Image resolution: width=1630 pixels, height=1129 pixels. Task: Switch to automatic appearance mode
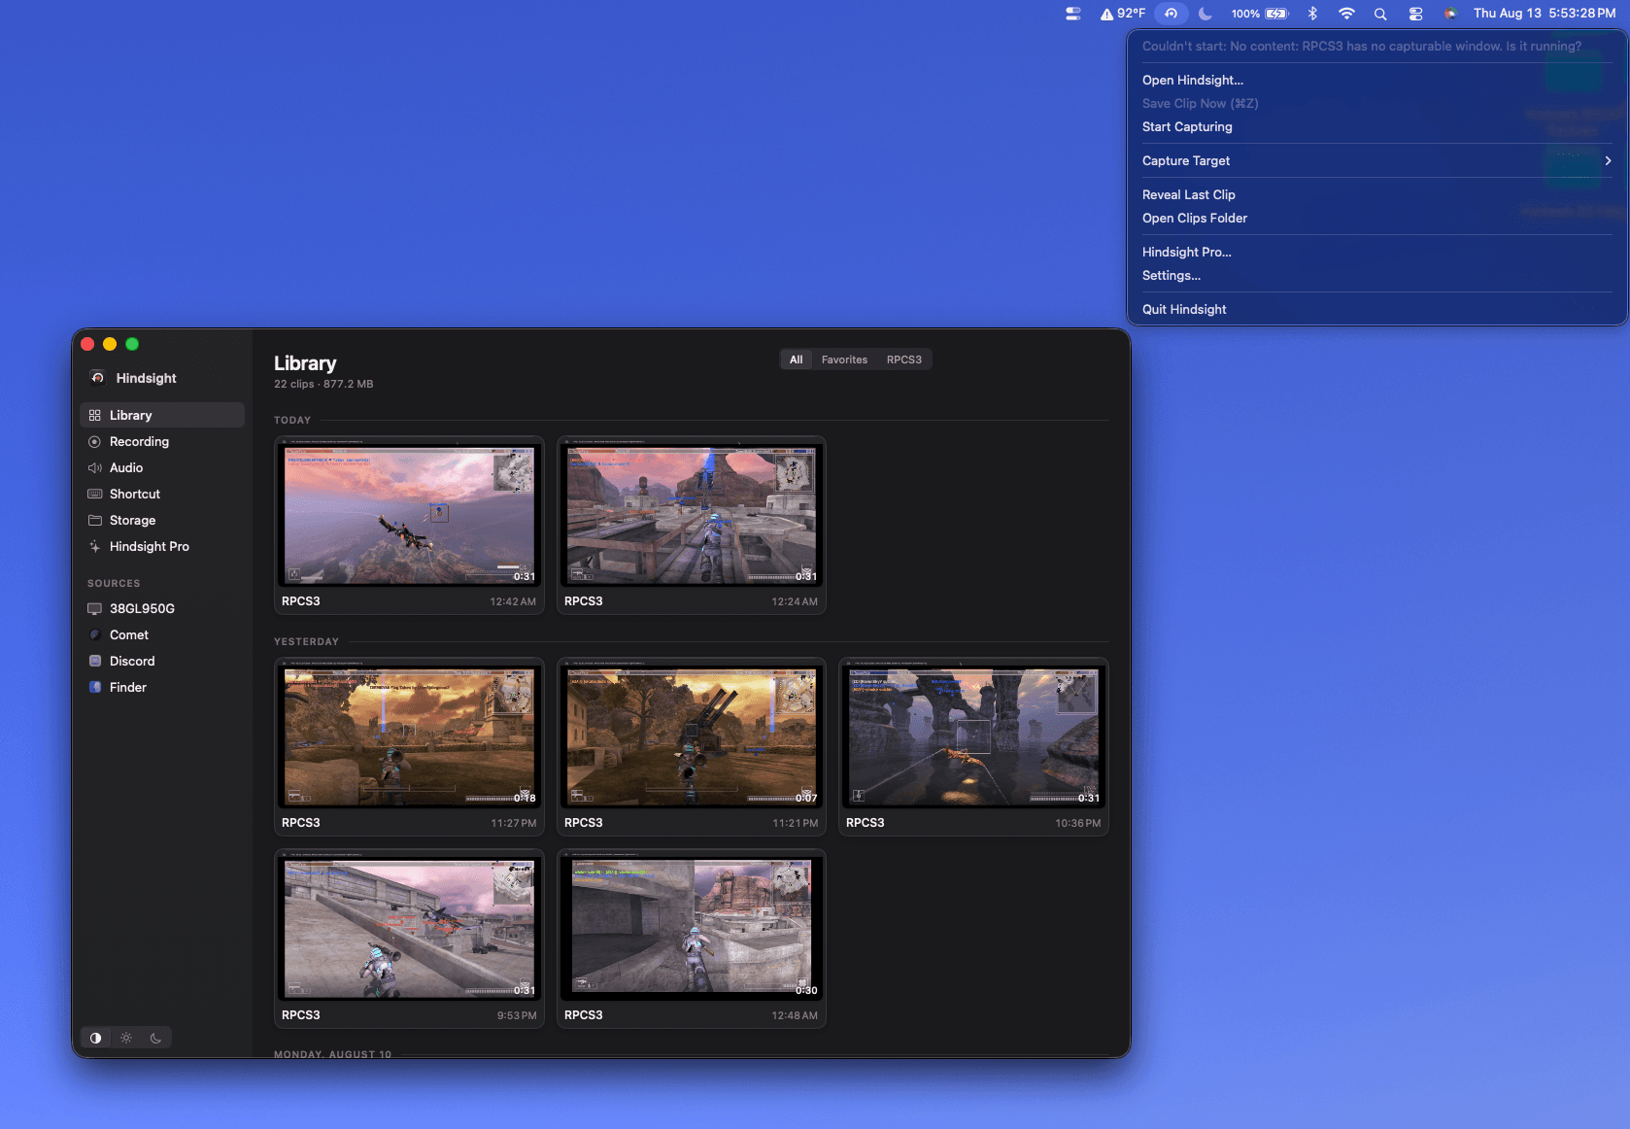click(x=95, y=1038)
